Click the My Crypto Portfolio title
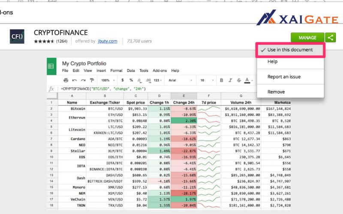Viewport: 343px width, 214px height. tap(84, 63)
